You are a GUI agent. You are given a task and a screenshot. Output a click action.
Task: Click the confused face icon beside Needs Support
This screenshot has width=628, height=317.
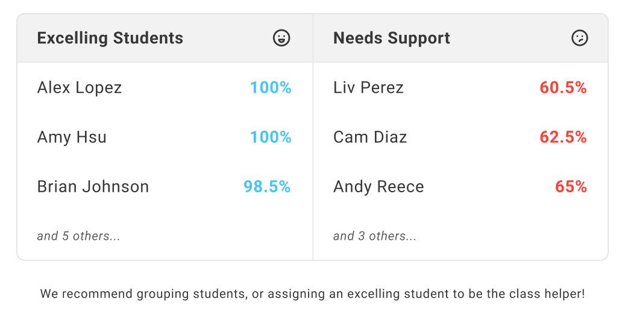(579, 38)
